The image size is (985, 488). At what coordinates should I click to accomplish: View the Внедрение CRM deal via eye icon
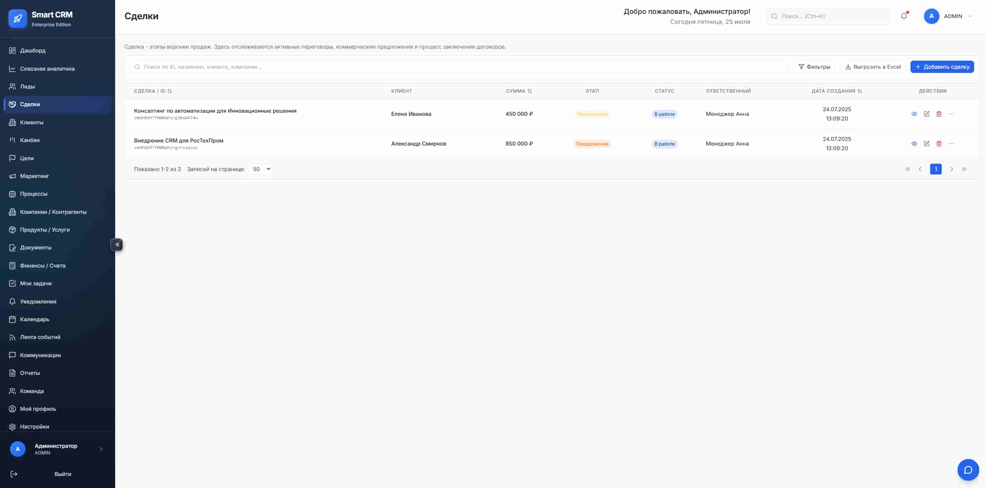click(914, 144)
